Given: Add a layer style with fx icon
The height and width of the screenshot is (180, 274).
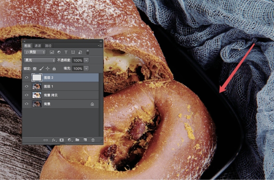Looking at the screenshot, I should click(x=54, y=140).
